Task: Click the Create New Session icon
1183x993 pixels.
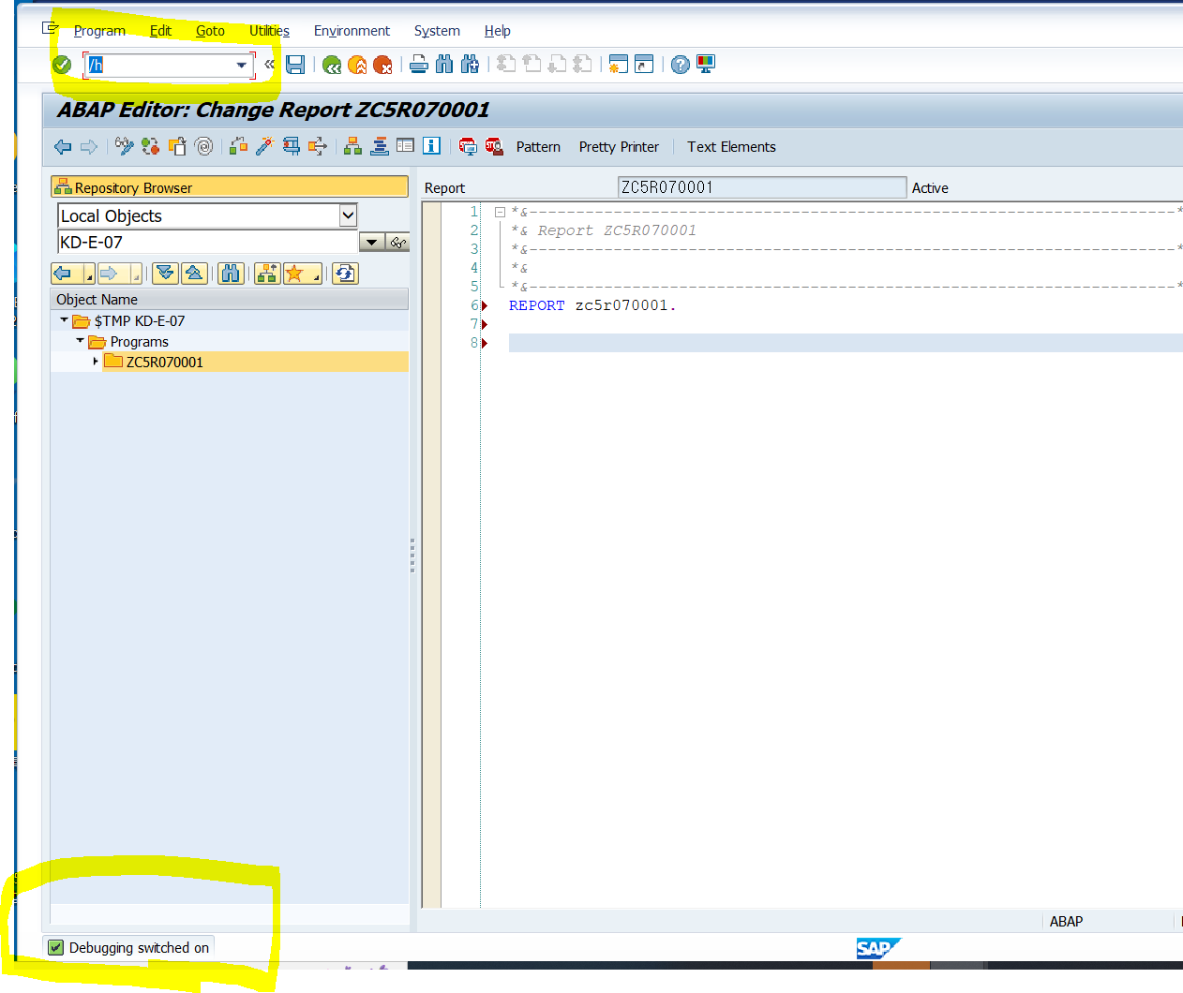Action: [618, 65]
